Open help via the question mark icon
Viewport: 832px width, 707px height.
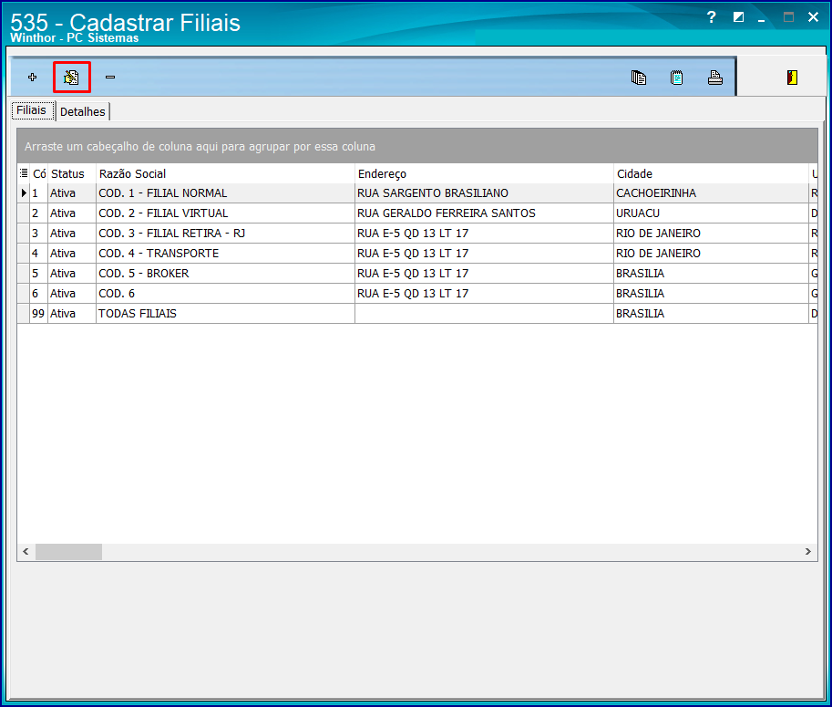[712, 17]
